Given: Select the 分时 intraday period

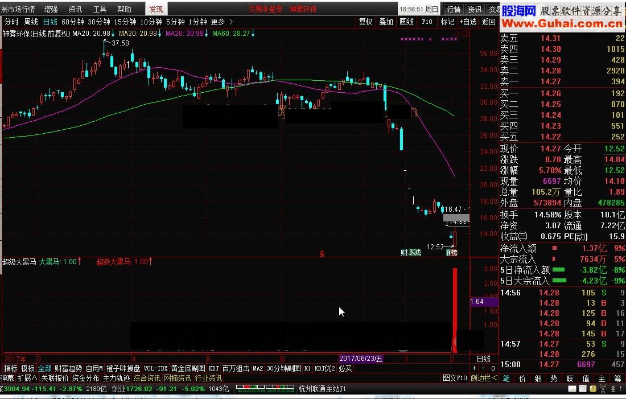Looking at the screenshot, I should point(11,22).
